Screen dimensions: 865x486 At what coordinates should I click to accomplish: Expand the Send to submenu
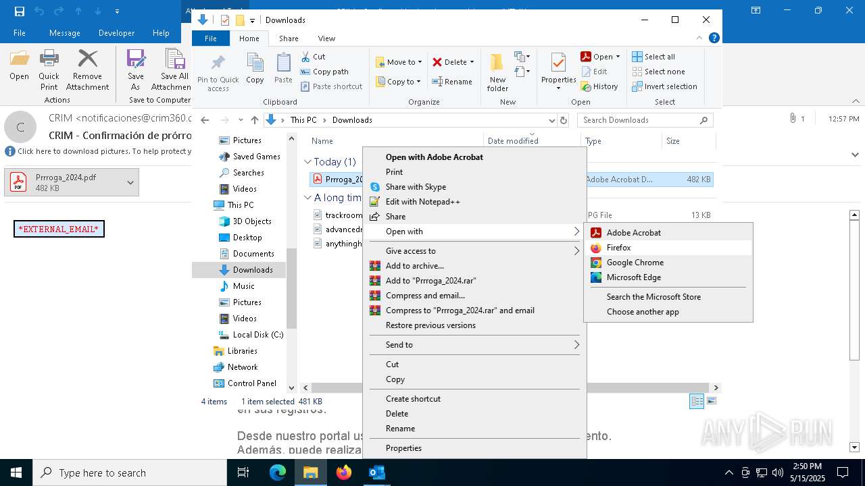[x=474, y=345]
